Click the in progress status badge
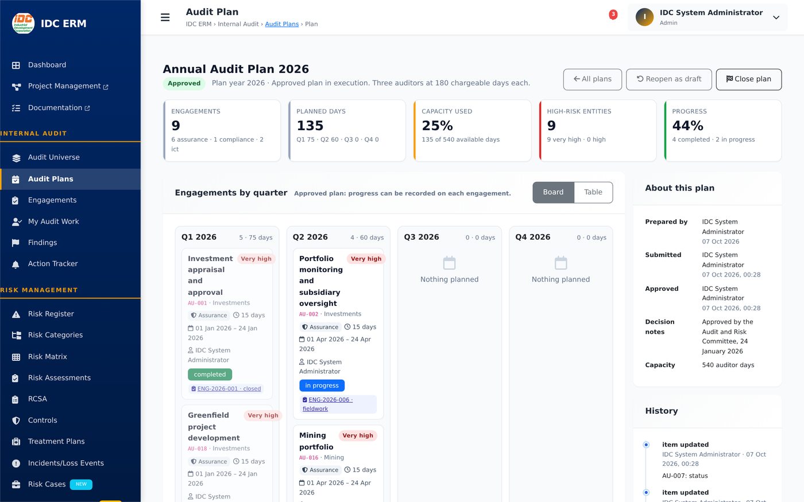Image resolution: width=804 pixels, height=502 pixels. coord(322,386)
